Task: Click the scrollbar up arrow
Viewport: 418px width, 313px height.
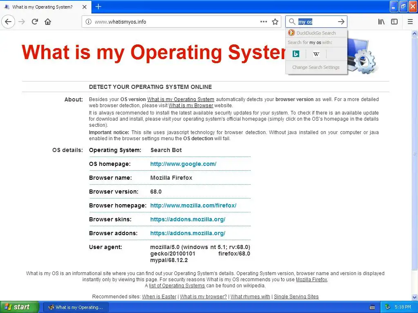Action: tap(415, 33)
